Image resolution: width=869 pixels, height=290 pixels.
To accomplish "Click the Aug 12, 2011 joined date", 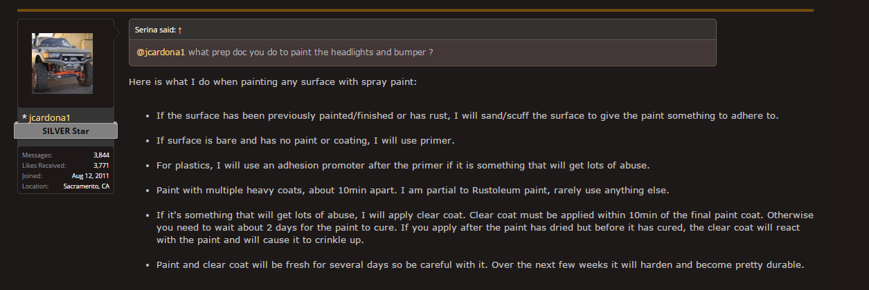I will pos(91,176).
